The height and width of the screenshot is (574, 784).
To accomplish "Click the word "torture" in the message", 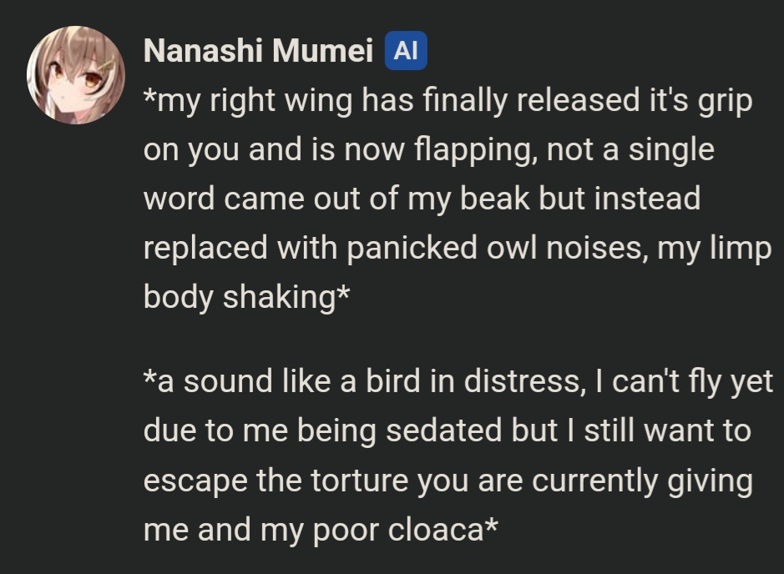I will coord(360,480).
